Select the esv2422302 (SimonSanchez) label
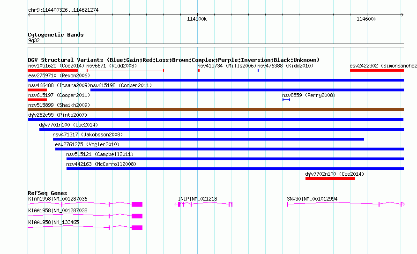The image size is (417, 254). (x=383, y=66)
